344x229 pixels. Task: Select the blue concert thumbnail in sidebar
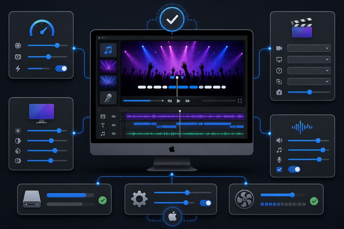coord(108,82)
